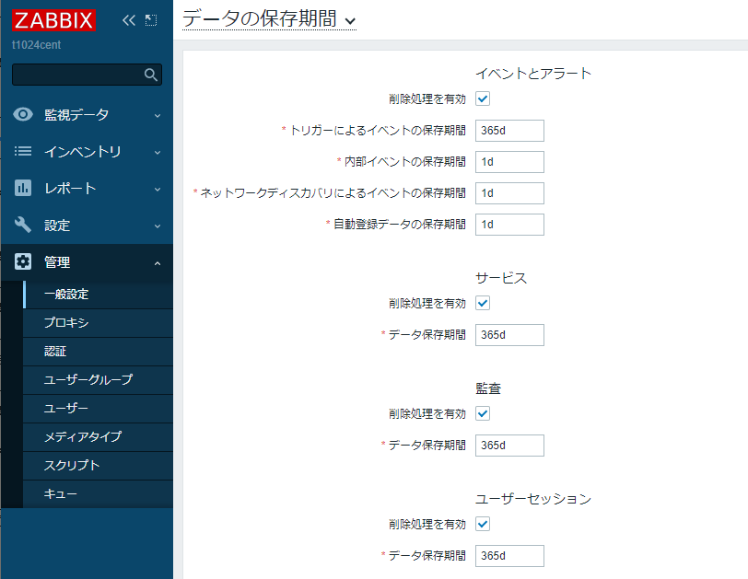This screenshot has height=579, width=748.
Task: Click the ZABBIX logo
Action: [x=55, y=19]
